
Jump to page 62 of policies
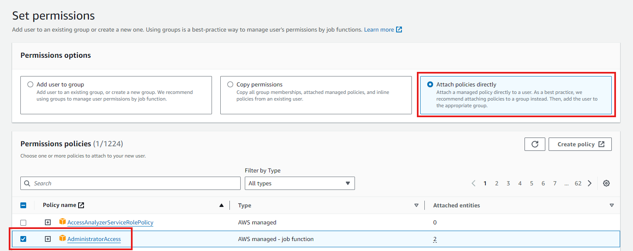578,183
